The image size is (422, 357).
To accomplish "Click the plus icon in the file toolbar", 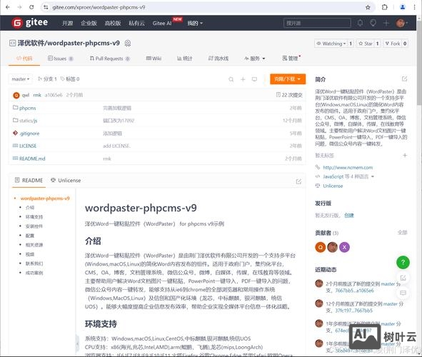I will click(x=243, y=79).
